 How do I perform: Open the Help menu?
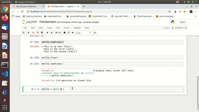[87, 28]
